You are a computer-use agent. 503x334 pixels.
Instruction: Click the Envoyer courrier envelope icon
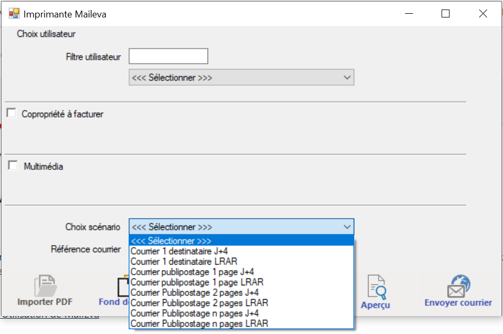[x=459, y=286]
